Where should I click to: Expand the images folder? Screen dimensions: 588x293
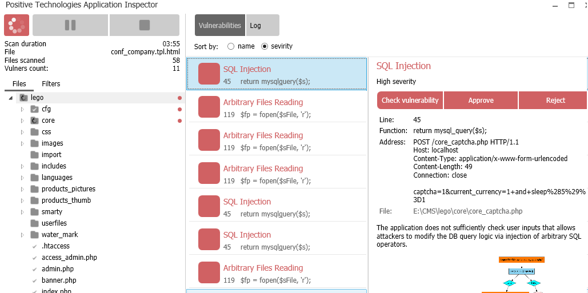pyautogui.click(x=22, y=143)
